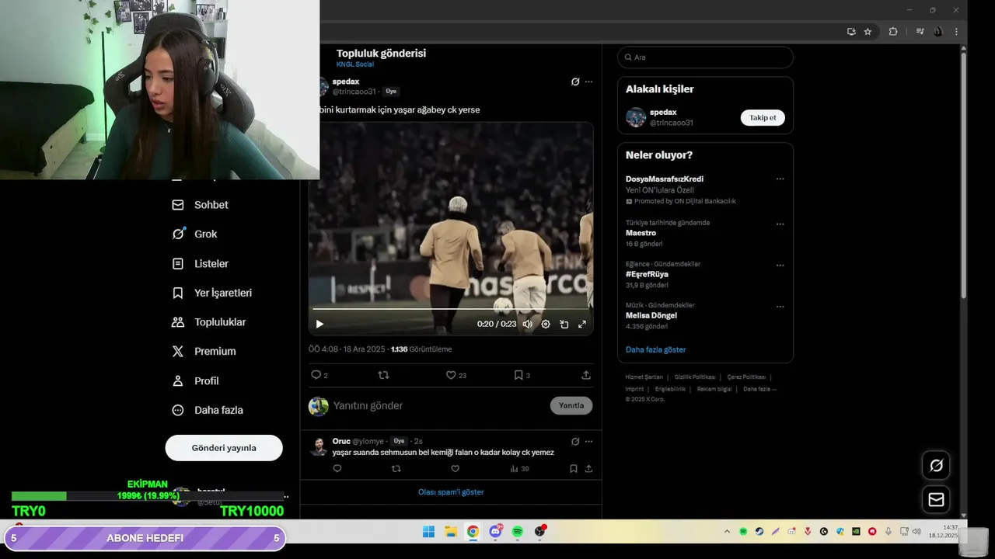Screen dimensions: 995x559
Task: Toggle picture-in-picture on video
Action: 564,324
